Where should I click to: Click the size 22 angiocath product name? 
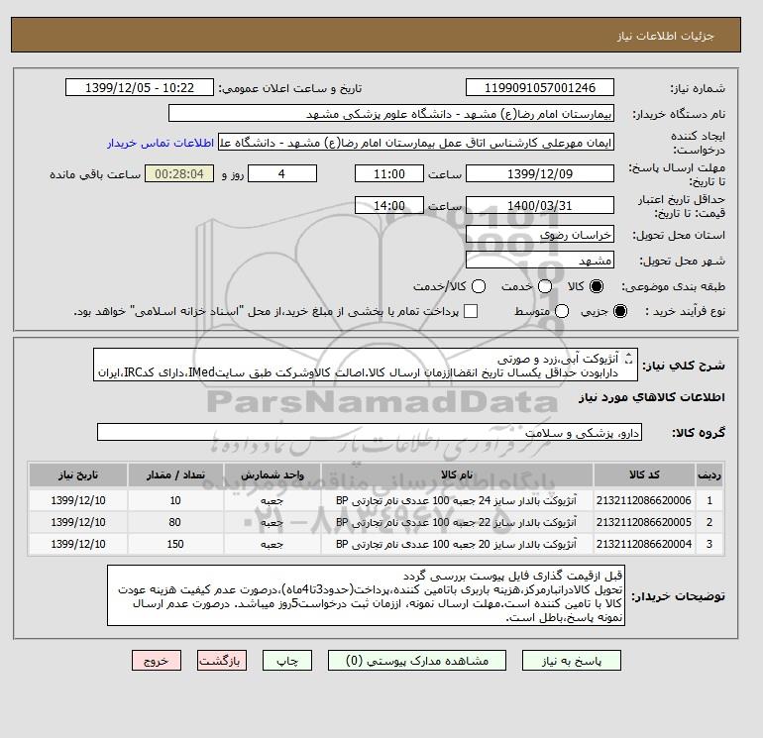[x=456, y=522]
